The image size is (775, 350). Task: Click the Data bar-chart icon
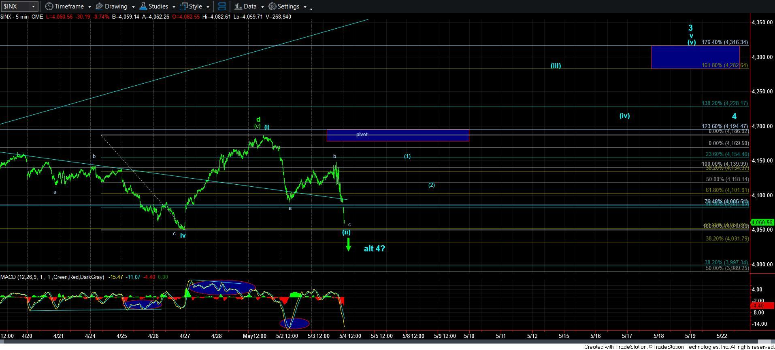point(238,6)
